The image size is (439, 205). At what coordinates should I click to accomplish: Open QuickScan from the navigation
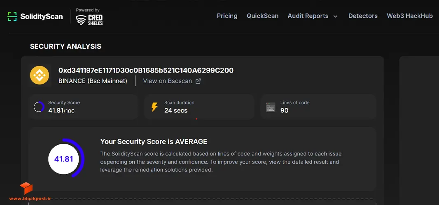pos(262,16)
